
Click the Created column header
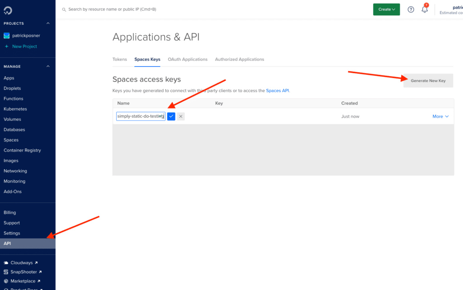pos(350,103)
